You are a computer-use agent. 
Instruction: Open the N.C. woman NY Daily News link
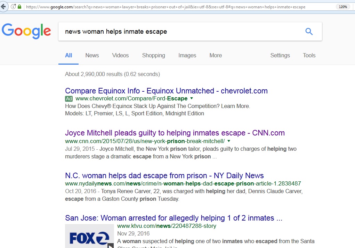164,176
